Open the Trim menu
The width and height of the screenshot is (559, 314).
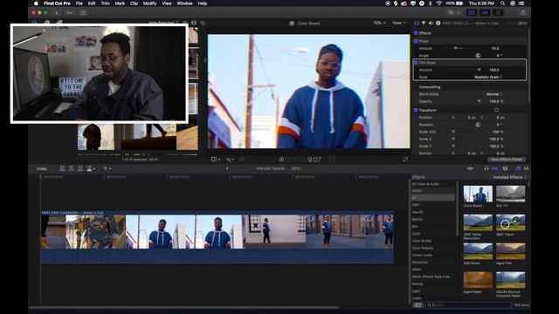coord(105,3)
